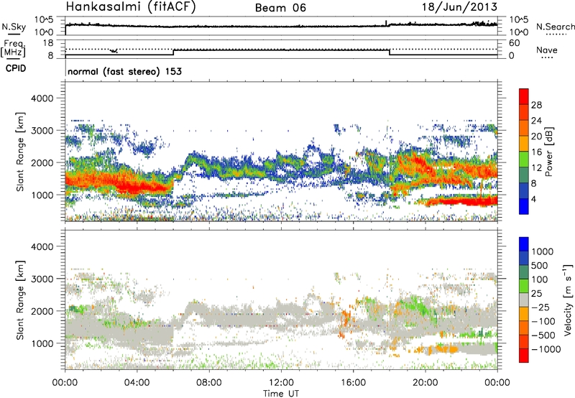Click the -1000 value on Velocity colorbar
Screen dimensions: 575x398
click(546, 349)
